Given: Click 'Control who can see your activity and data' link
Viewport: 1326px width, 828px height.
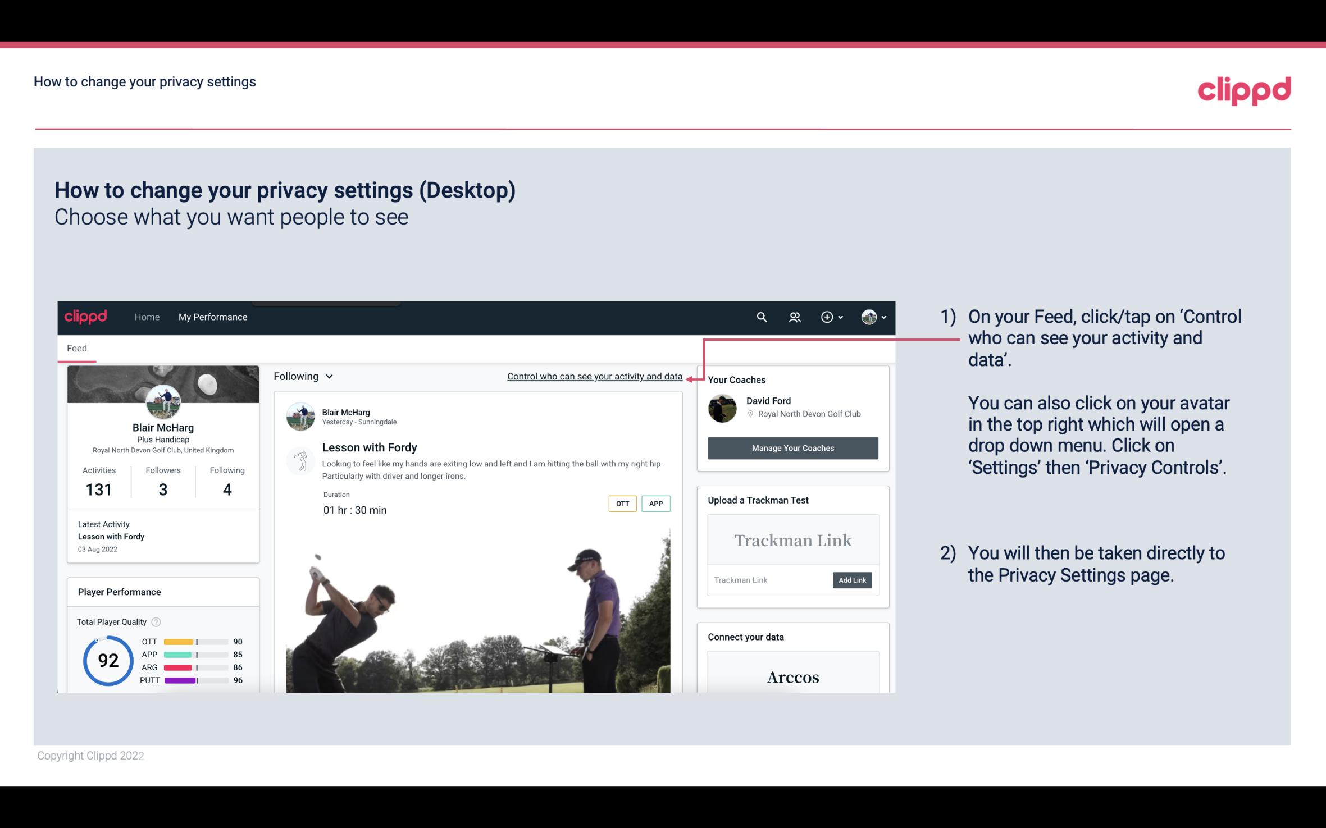Looking at the screenshot, I should (x=594, y=376).
